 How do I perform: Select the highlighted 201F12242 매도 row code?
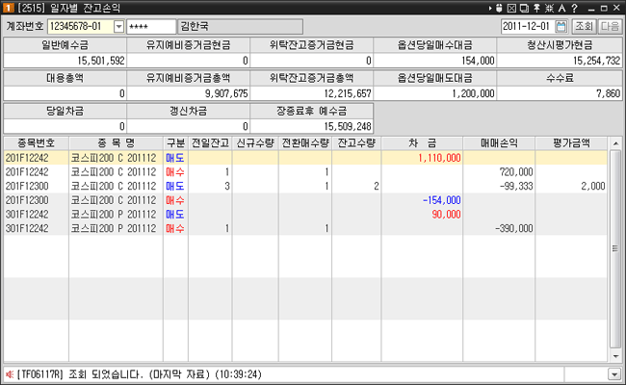(27, 158)
